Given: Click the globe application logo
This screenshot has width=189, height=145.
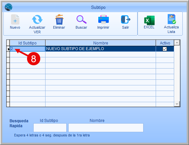Looking at the screenshot, I should pyautogui.click(x=9, y=7).
